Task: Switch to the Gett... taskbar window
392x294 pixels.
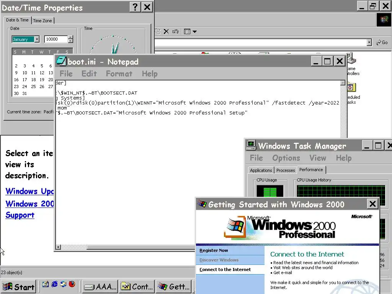Action: tap(174, 286)
